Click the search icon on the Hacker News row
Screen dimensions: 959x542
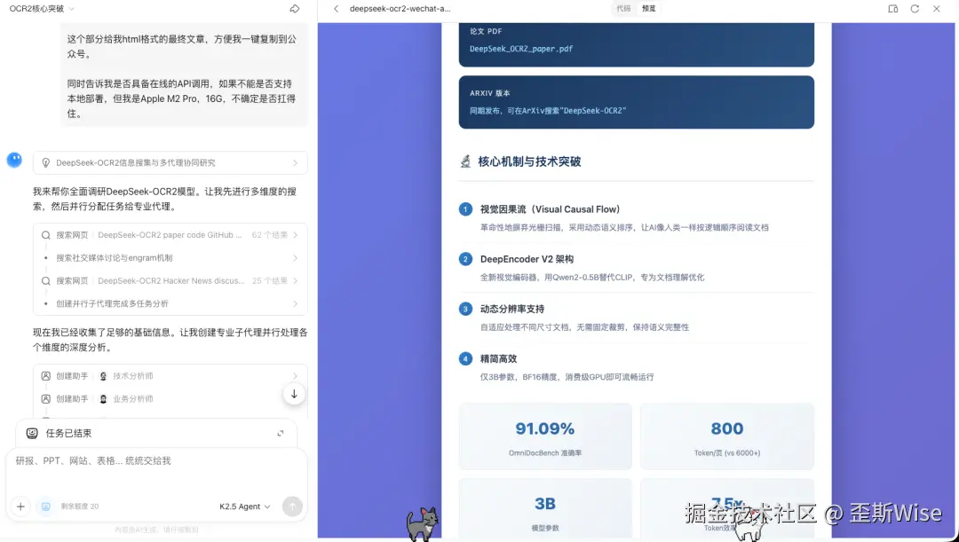[46, 281]
